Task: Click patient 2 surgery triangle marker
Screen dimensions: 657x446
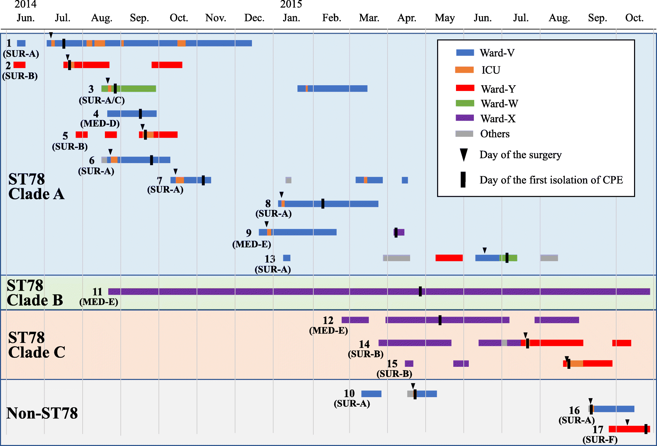Action: (68, 57)
